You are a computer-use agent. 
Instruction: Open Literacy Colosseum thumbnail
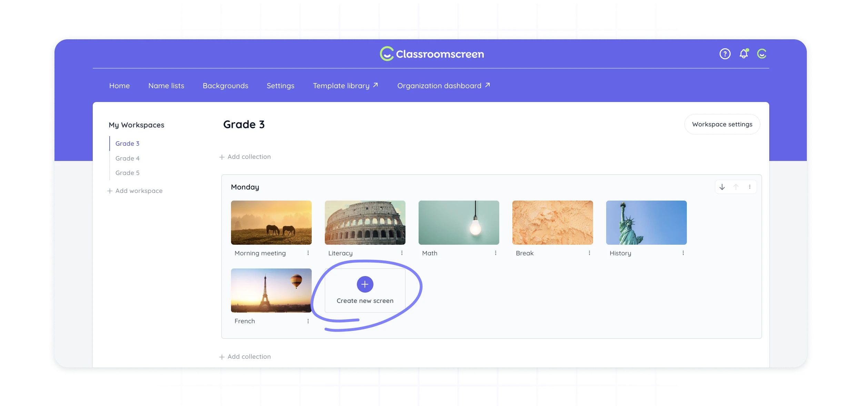[365, 223]
